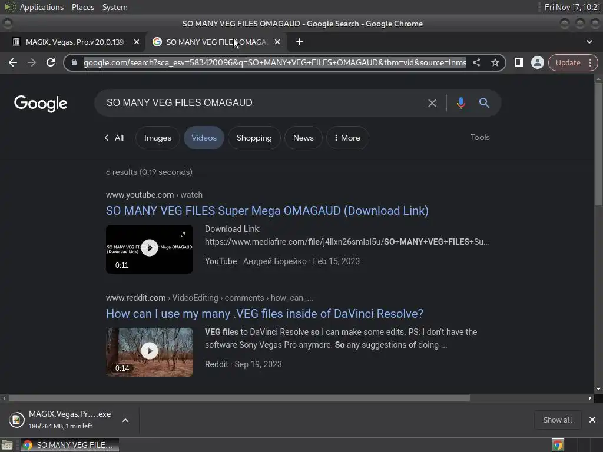
Task: Expand the download item options chevron
Action: pyautogui.click(x=125, y=420)
